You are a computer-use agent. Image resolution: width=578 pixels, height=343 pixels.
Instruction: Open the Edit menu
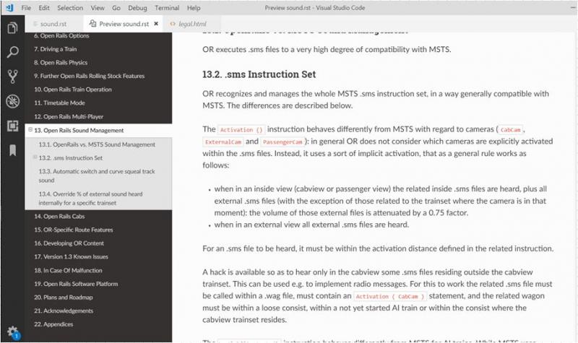coord(44,8)
